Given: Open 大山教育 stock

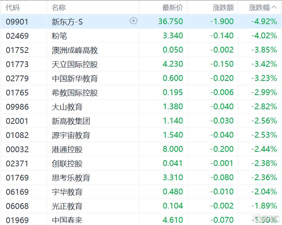Looking at the screenshot, I should 67,107.
